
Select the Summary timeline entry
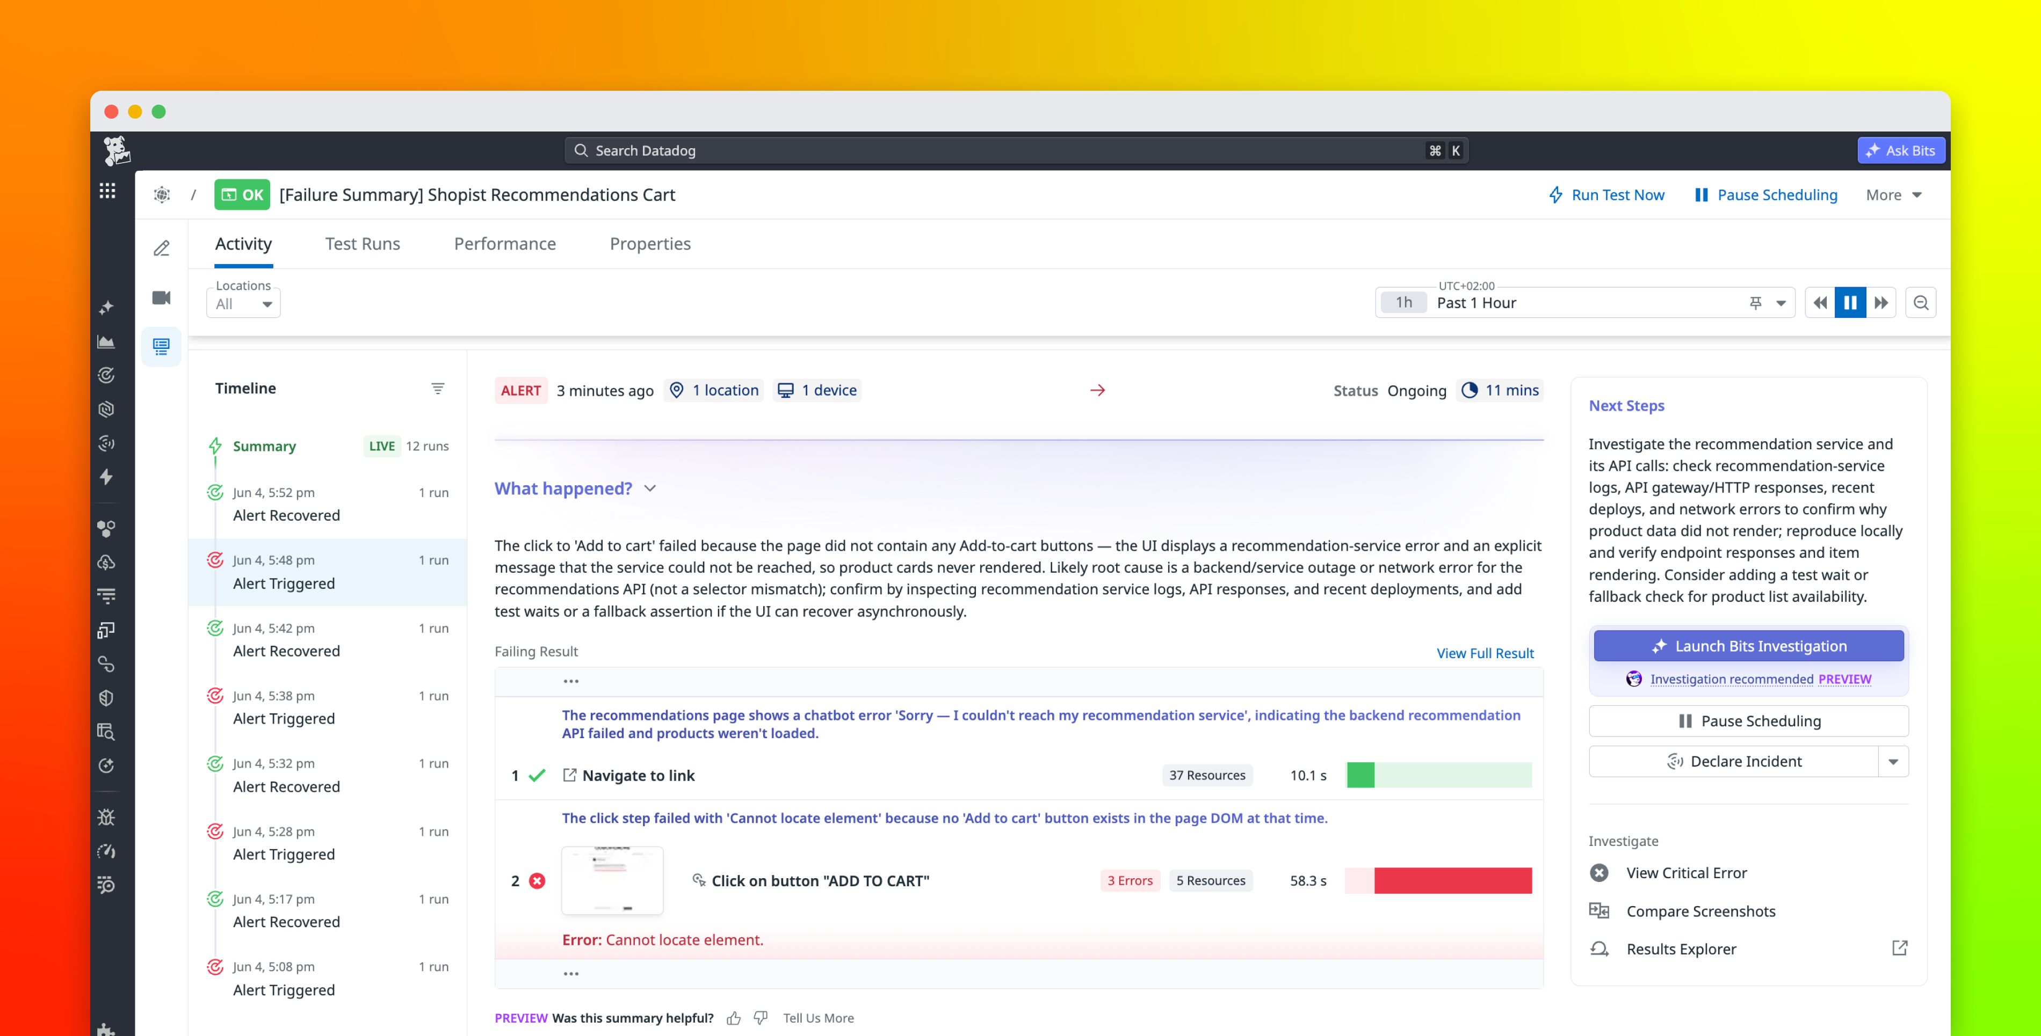[327, 446]
